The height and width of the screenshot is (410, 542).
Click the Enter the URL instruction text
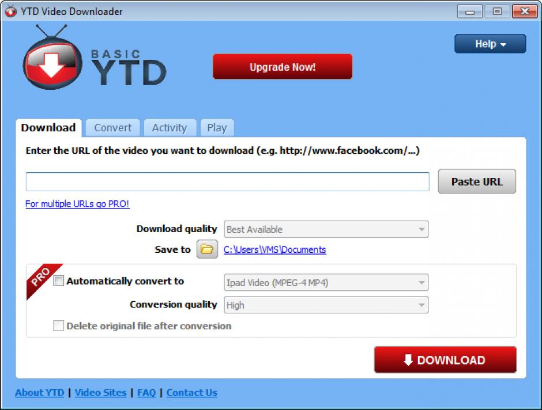click(223, 150)
